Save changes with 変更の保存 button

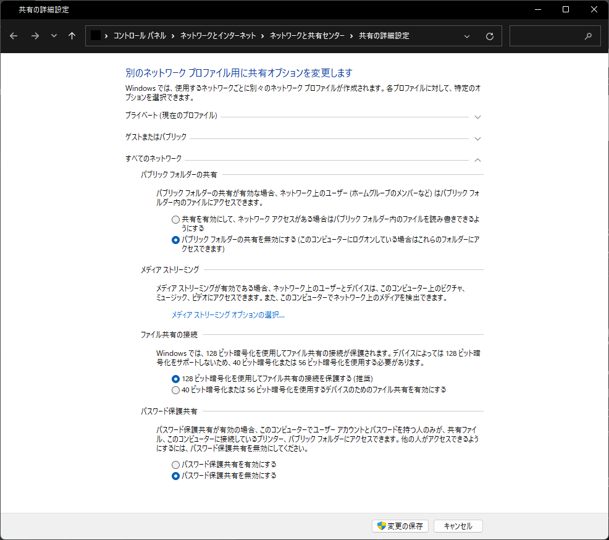[401, 526]
